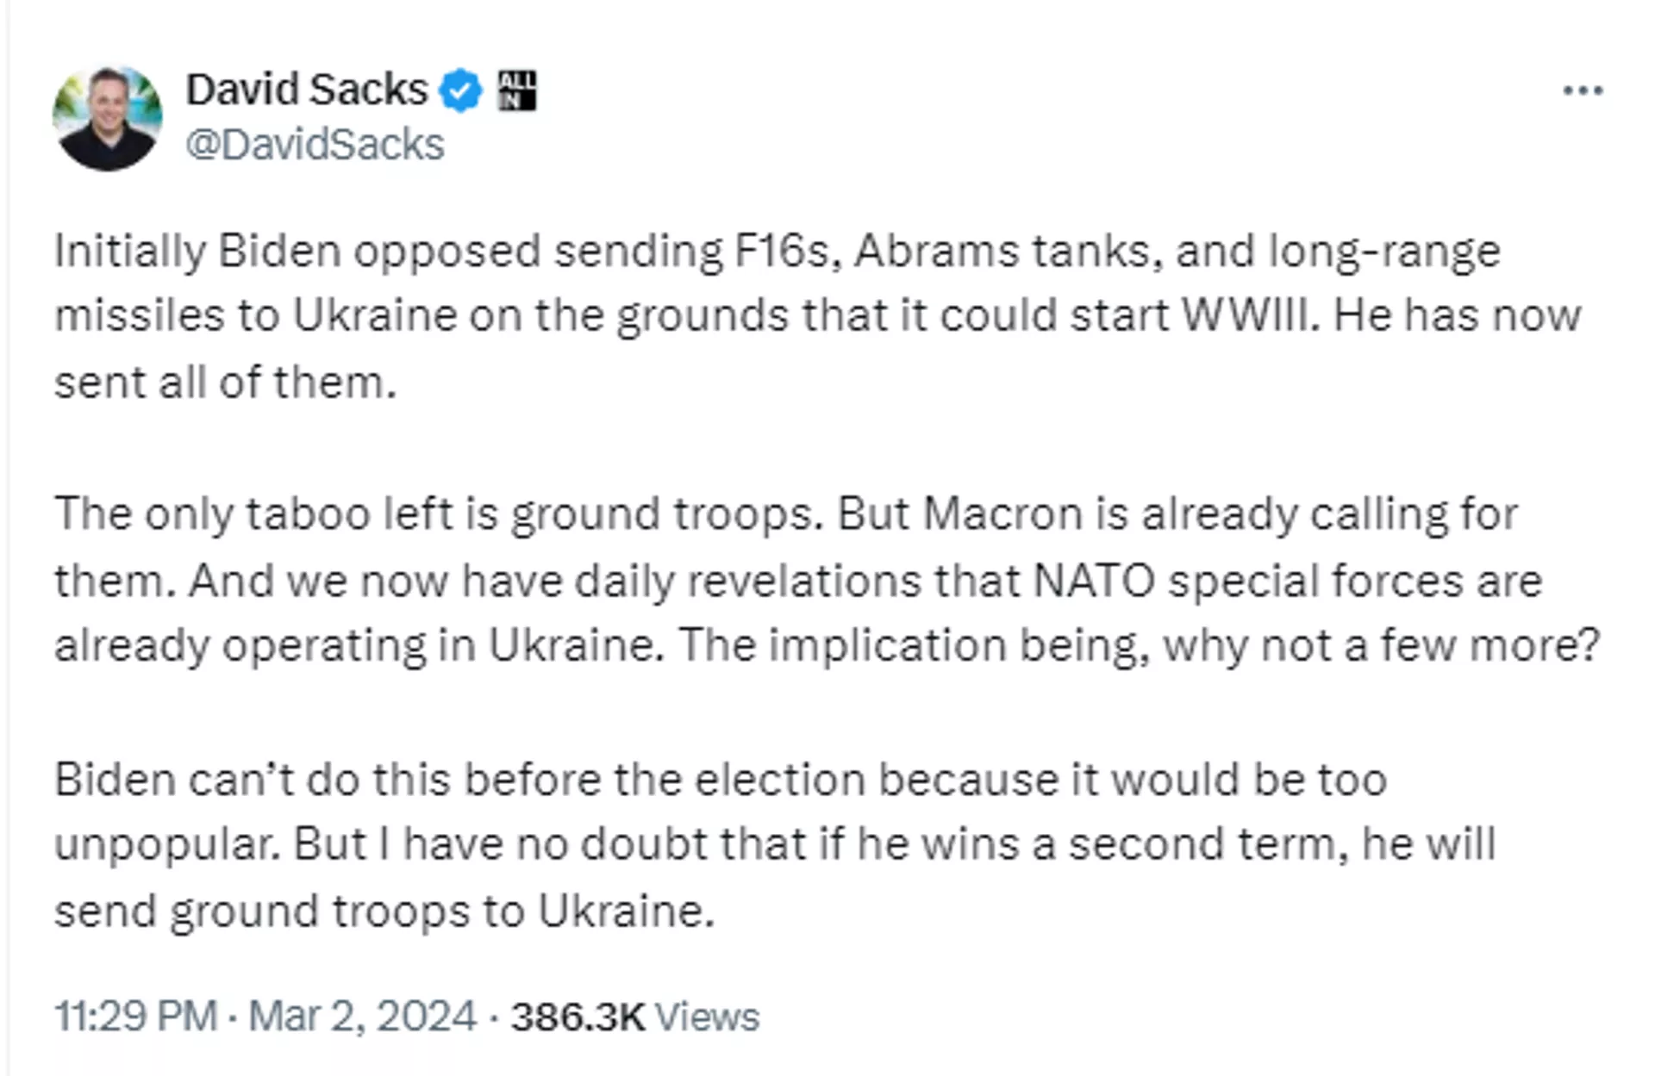Open David Sacks' profile avatar photo
The height and width of the screenshot is (1076, 1655).
[x=108, y=118]
